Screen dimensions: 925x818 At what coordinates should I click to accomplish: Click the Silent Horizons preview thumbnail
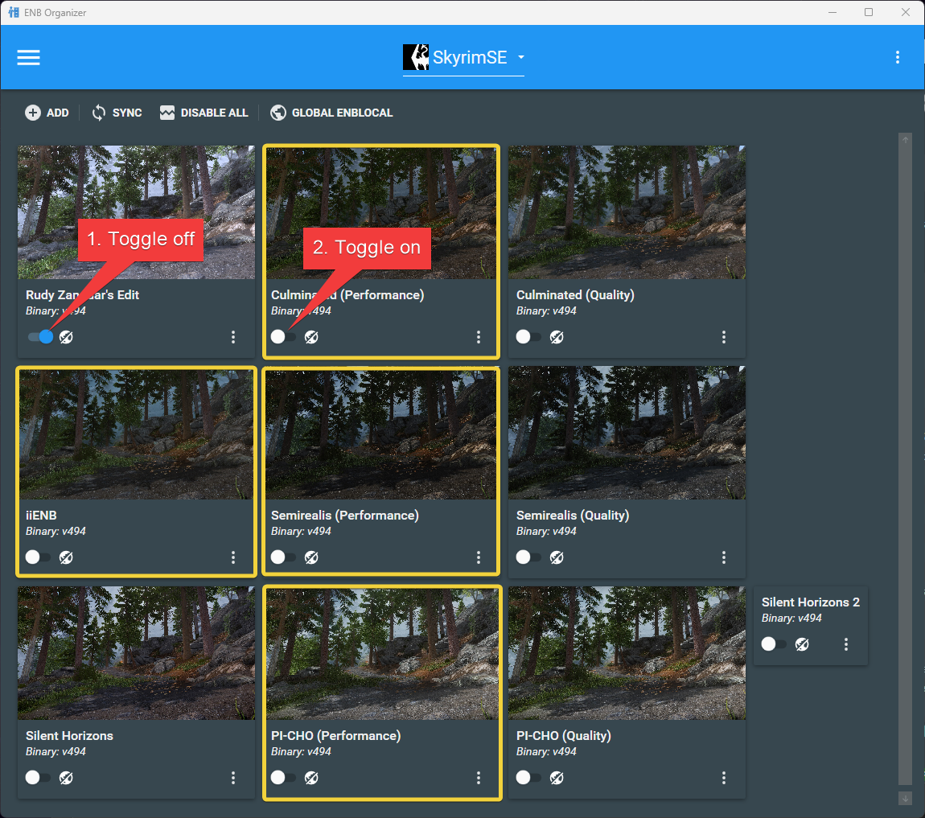point(136,653)
